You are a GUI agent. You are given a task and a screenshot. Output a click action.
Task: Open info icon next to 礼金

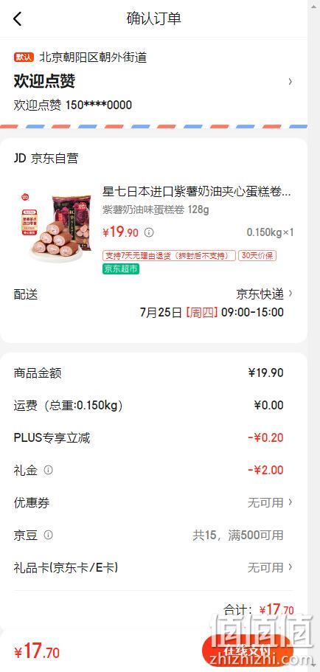pos(49,470)
